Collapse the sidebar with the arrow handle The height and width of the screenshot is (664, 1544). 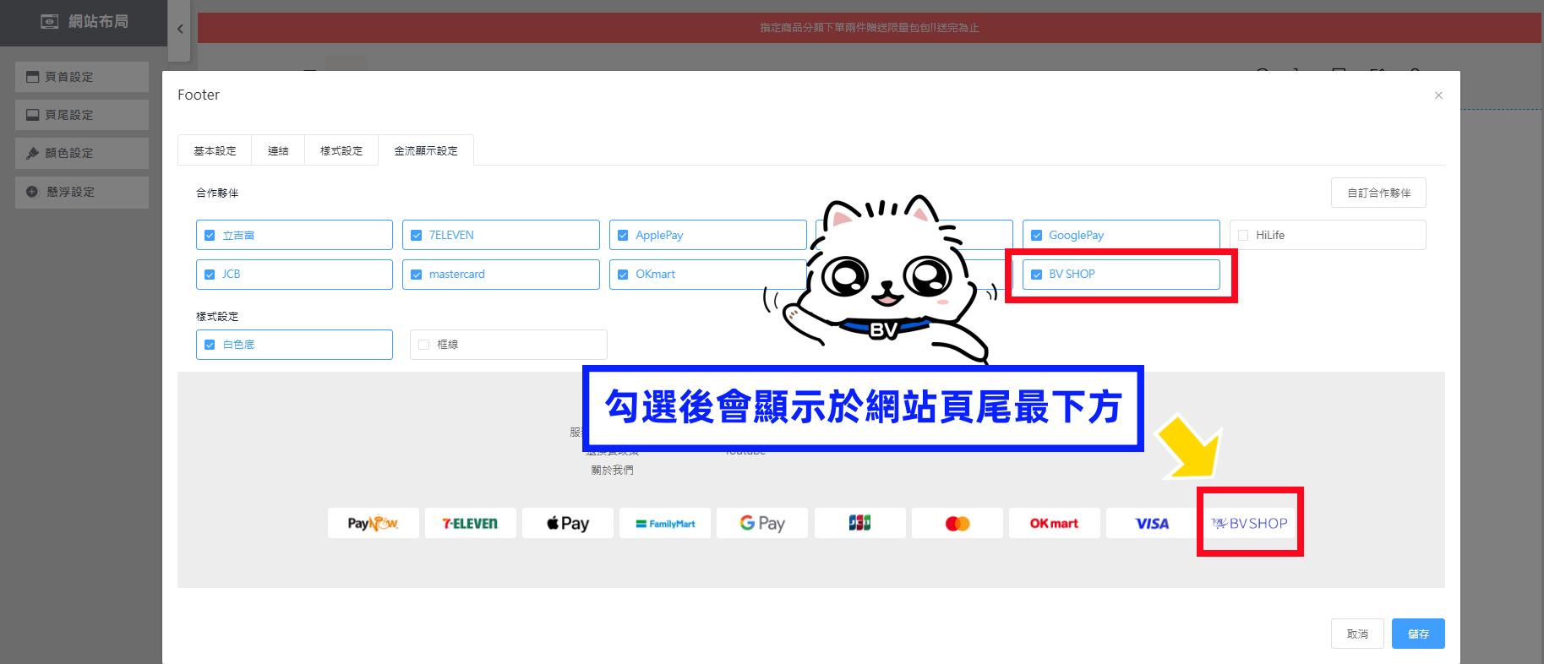coord(180,30)
